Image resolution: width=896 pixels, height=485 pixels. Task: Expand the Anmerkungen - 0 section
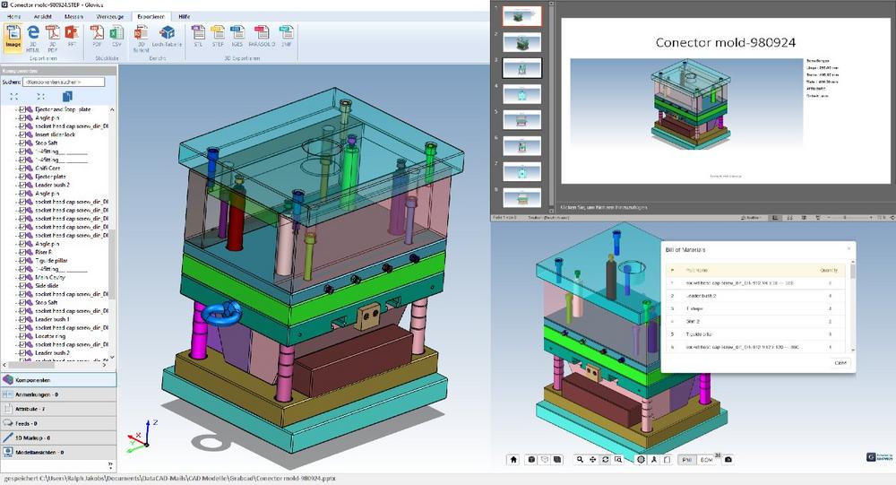click(58, 394)
